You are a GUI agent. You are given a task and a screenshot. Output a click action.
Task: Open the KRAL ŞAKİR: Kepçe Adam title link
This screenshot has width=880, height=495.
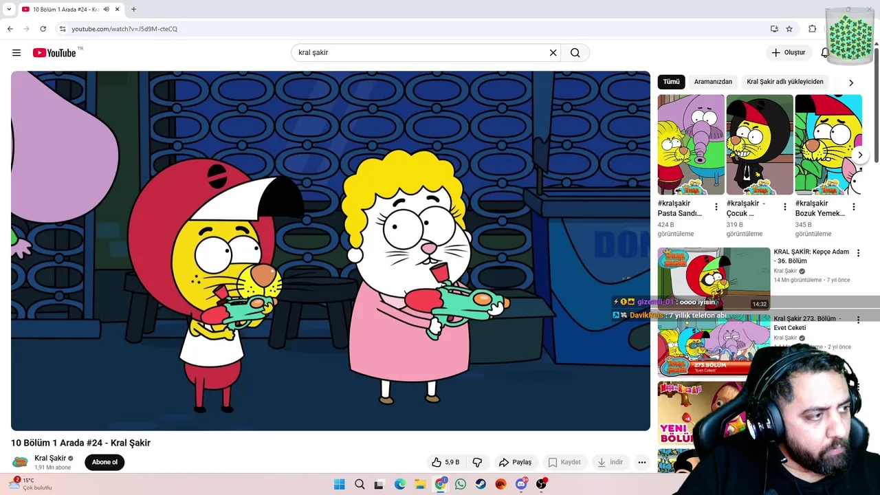pyautogui.click(x=811, y=256)
